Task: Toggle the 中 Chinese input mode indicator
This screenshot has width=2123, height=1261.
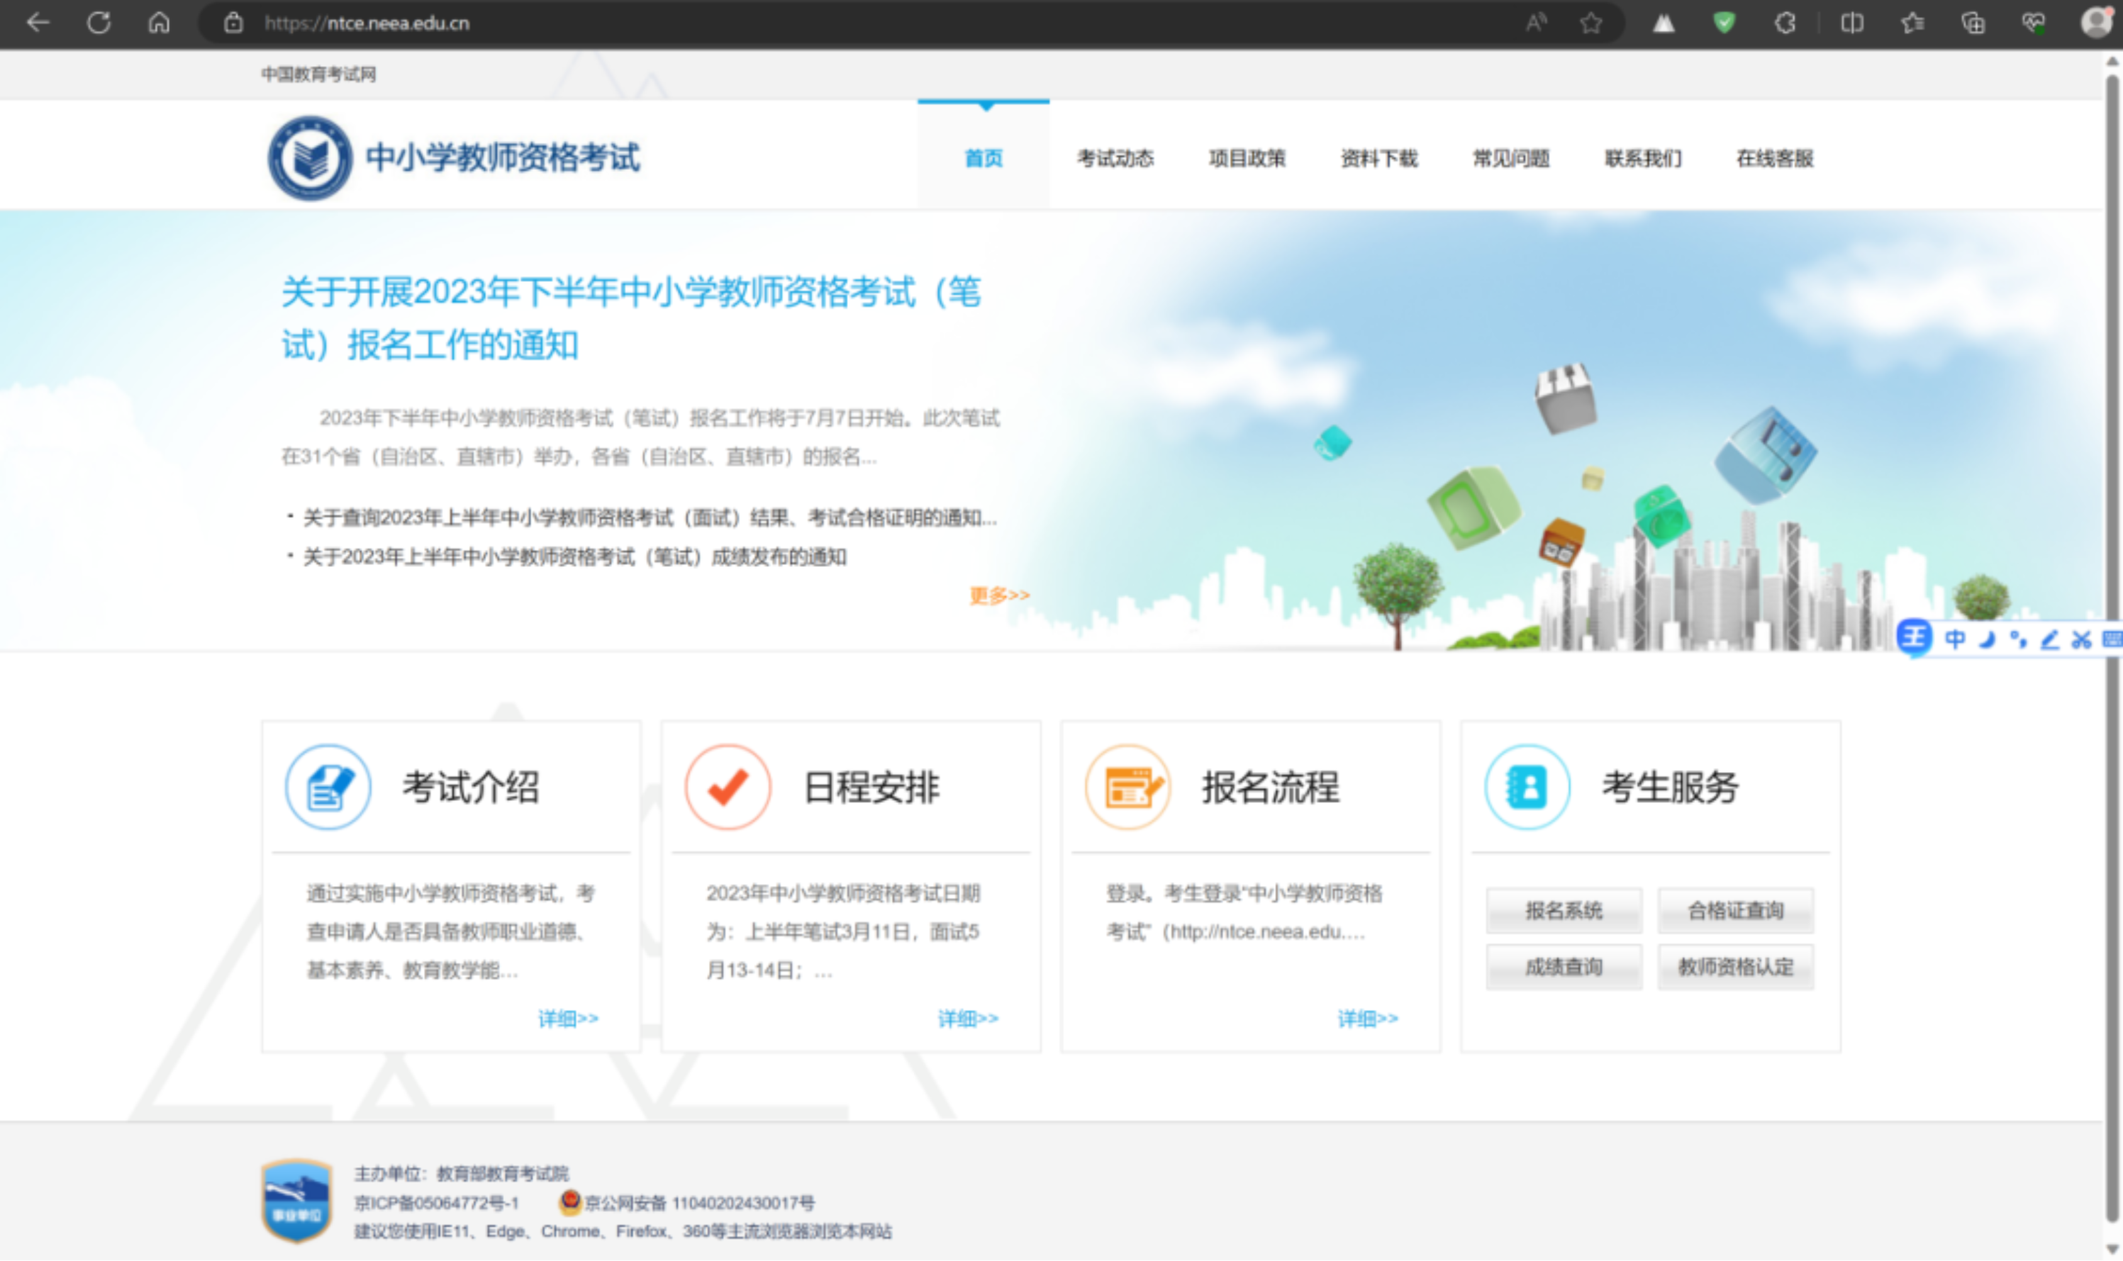Action: [x=1955, y=639]
